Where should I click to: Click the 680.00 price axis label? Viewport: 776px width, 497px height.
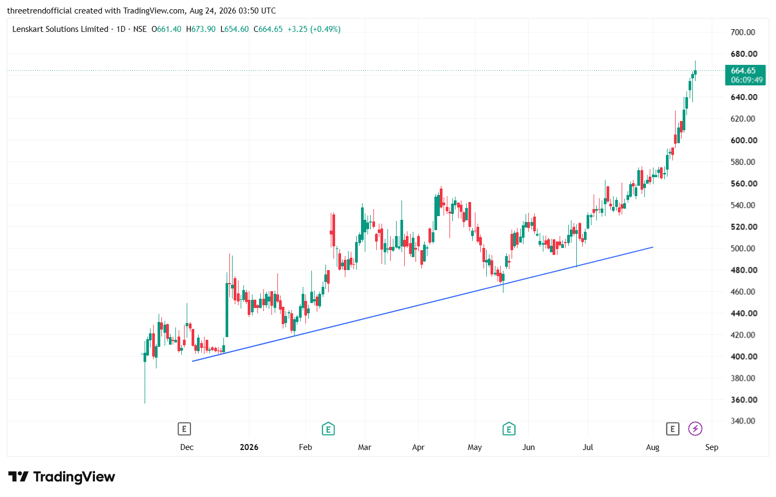click(x=744, y=54)
